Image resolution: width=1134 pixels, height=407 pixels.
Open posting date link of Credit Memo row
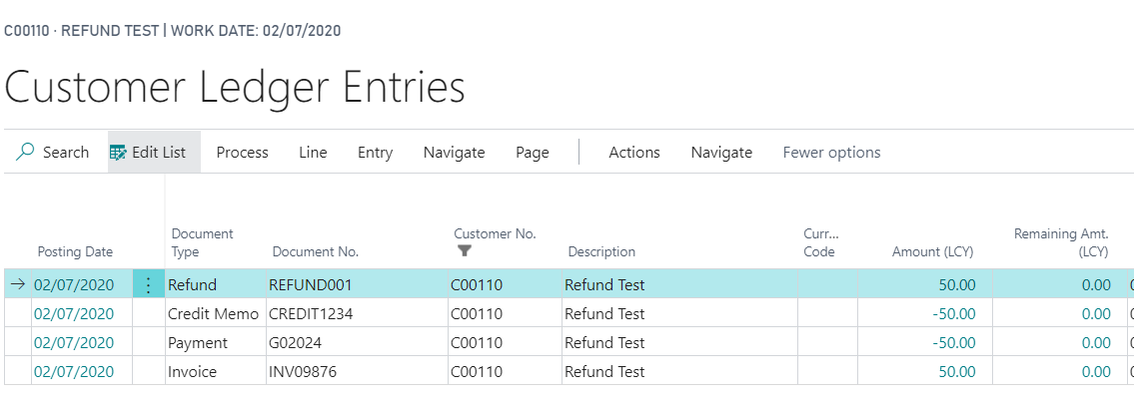(74, 314)
